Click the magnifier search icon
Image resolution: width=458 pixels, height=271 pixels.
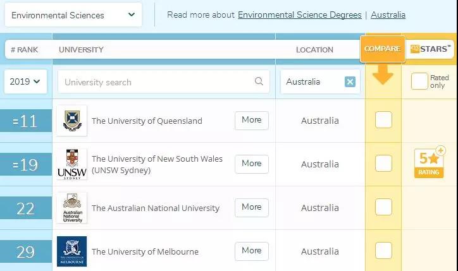pyautogui.click(x=259, y=81)
